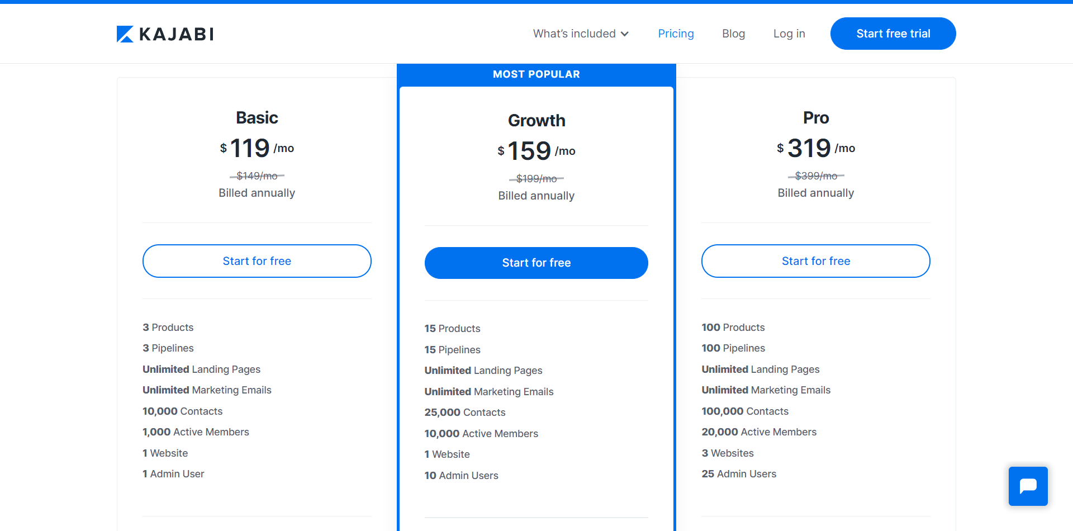The height and width of the screenshot is (531, 1073).
Task: Click '3 Products' in the Basic plan
Action: pos(168,328)
